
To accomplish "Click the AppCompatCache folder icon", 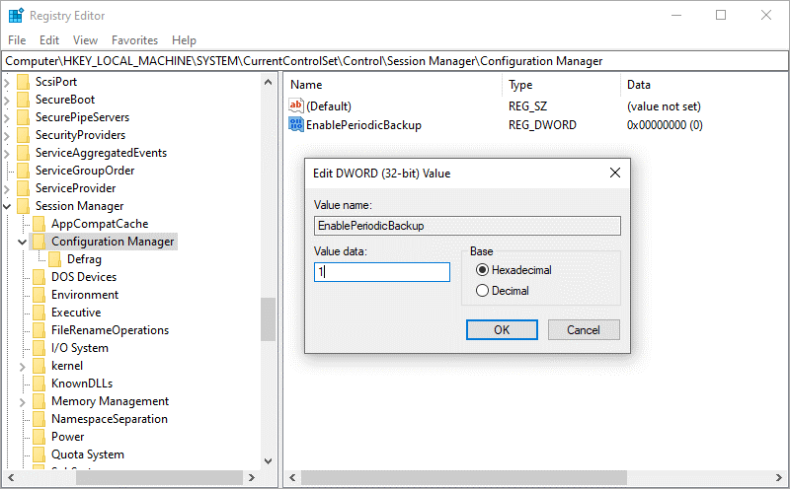I will 39,224.
